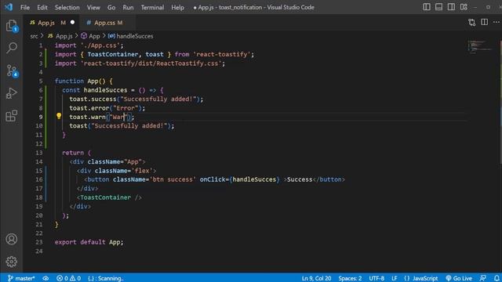Open the Help menu
The width and height of the screenshot is (502, 282).
click(x=177, y=7)
